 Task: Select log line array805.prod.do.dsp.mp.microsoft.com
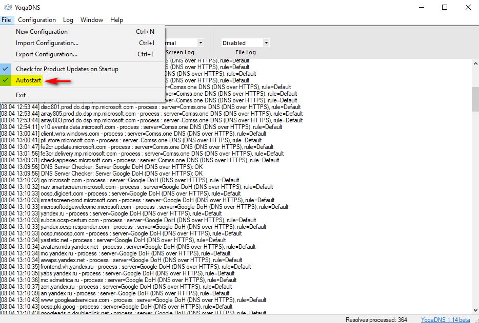[151, 114]
